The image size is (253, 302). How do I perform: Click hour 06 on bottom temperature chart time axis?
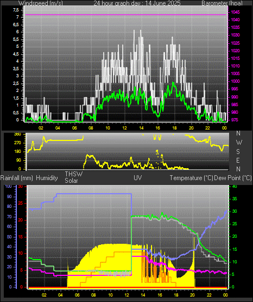[77, 295]
